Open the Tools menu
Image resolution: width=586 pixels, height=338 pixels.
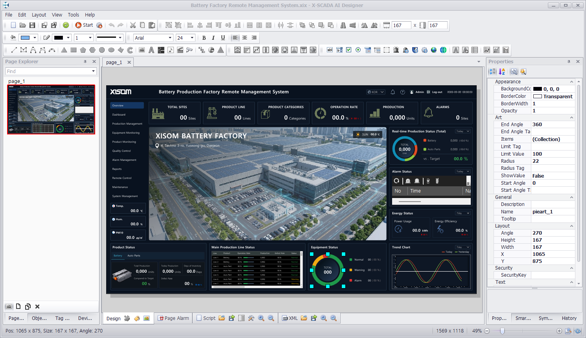[x=74, y=15]
